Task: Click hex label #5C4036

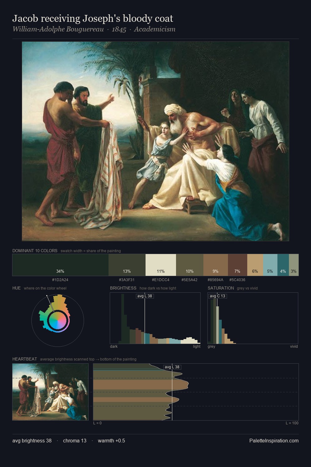Action: tap(238, 280)
